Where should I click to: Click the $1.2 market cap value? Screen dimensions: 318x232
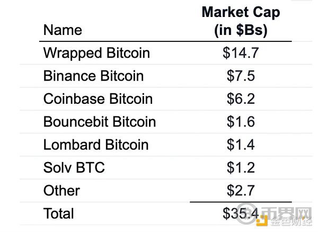click(x=241, y=167)
